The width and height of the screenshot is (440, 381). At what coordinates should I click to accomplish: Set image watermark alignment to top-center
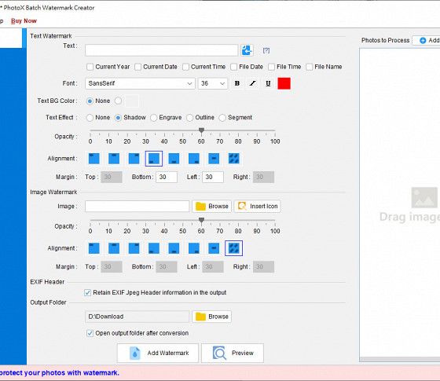click(114, 248)
